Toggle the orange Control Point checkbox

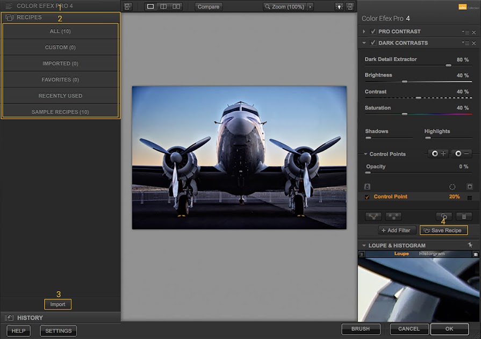point(367,197)
